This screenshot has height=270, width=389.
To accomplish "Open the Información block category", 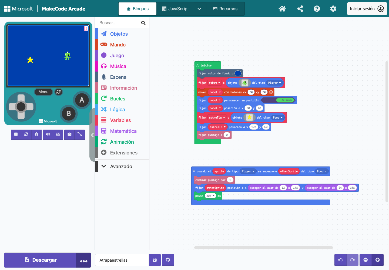I will tap(122, 88).
